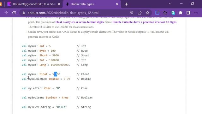Image resolution: width=202 pixels, height=114 pixels.
Task: Close the Kotlin Data Types tab
Action: click(x=117, y=4)
